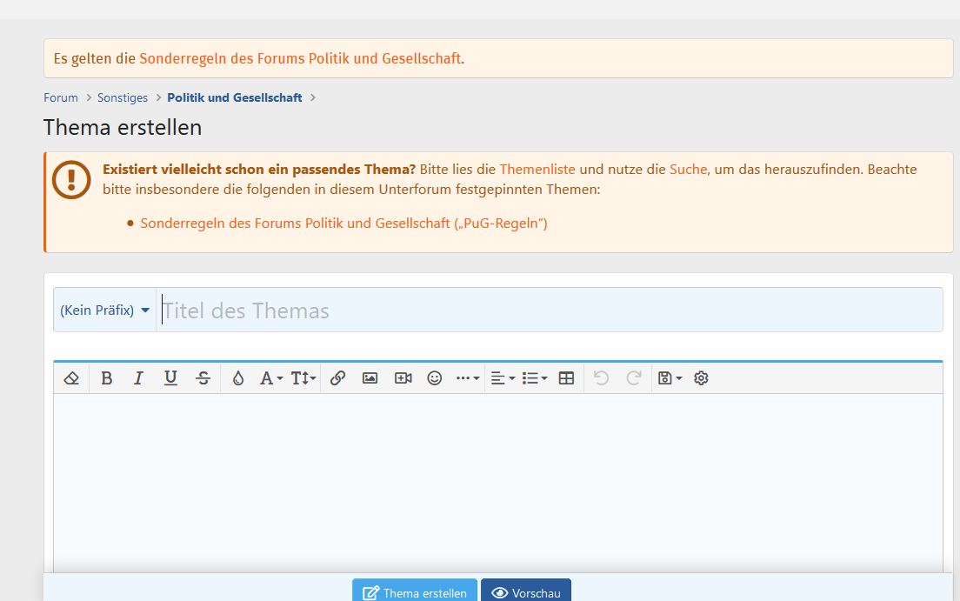This screenshot has height=601, width=960.
Task: Click the undo arrow
Action: click(601, 378)
